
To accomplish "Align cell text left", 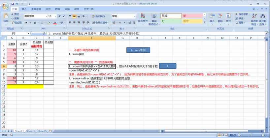I will pos(70,22).
